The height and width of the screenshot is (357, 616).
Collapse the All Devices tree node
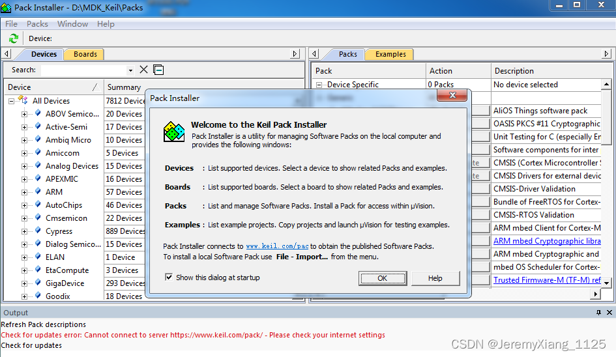[11, 101]
